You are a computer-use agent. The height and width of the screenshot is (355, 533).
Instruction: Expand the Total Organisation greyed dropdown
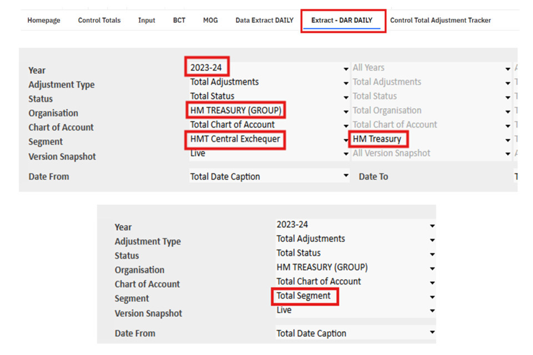click(x=507, y=111)
